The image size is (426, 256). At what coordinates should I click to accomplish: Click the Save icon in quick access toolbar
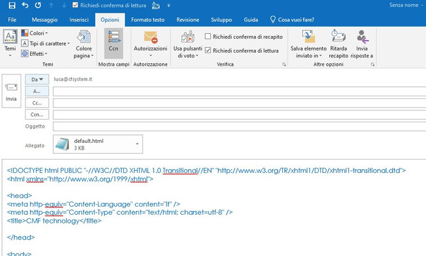(12, 5)
